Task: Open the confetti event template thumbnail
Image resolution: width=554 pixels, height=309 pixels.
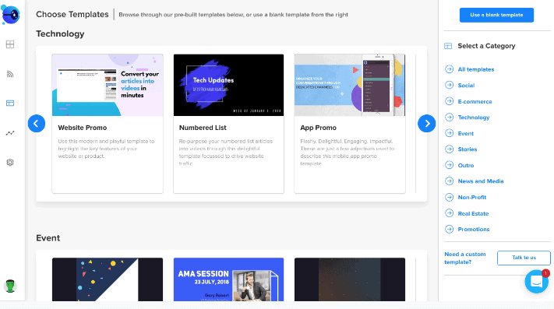Action: [x=108, y=279]
